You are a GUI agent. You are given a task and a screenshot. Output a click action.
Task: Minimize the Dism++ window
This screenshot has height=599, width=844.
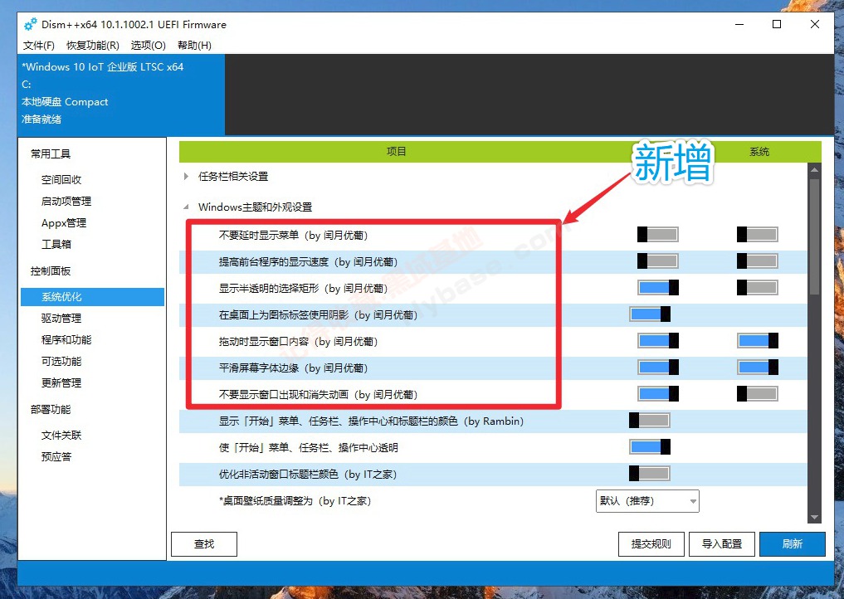[739, 24]
